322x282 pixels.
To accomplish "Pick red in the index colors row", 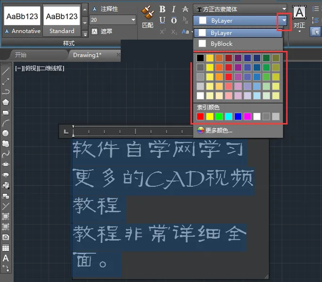I will [x=200, y=116].
